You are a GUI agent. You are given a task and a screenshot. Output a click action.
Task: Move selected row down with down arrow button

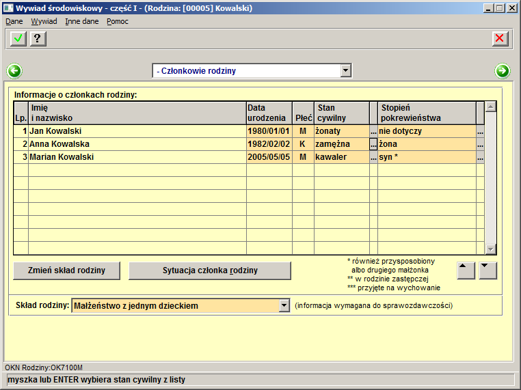(x=487, y=270)
